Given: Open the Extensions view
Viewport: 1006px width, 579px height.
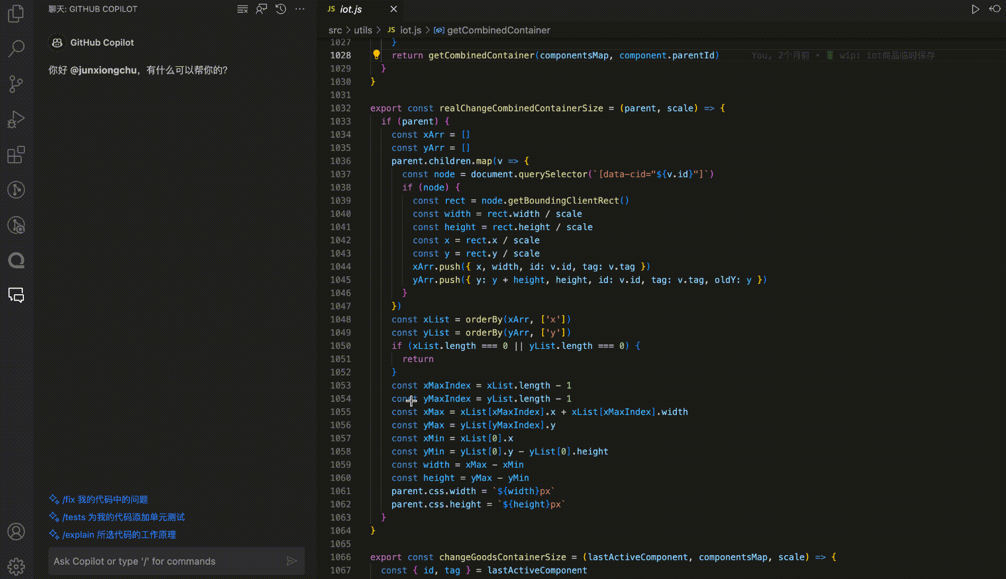Looking at the screenshot, I should tap(16, 155).
